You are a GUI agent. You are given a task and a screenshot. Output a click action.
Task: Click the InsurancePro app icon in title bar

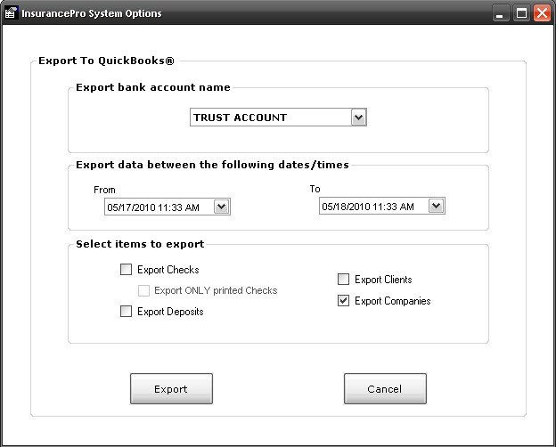[x=11, y=12]
